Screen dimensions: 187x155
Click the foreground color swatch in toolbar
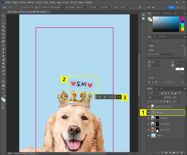pos(2,98)
